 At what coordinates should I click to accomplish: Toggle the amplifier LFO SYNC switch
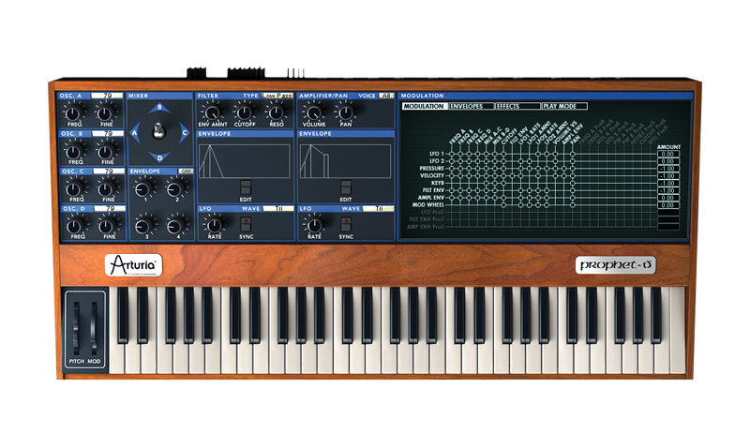click(346, 224)
